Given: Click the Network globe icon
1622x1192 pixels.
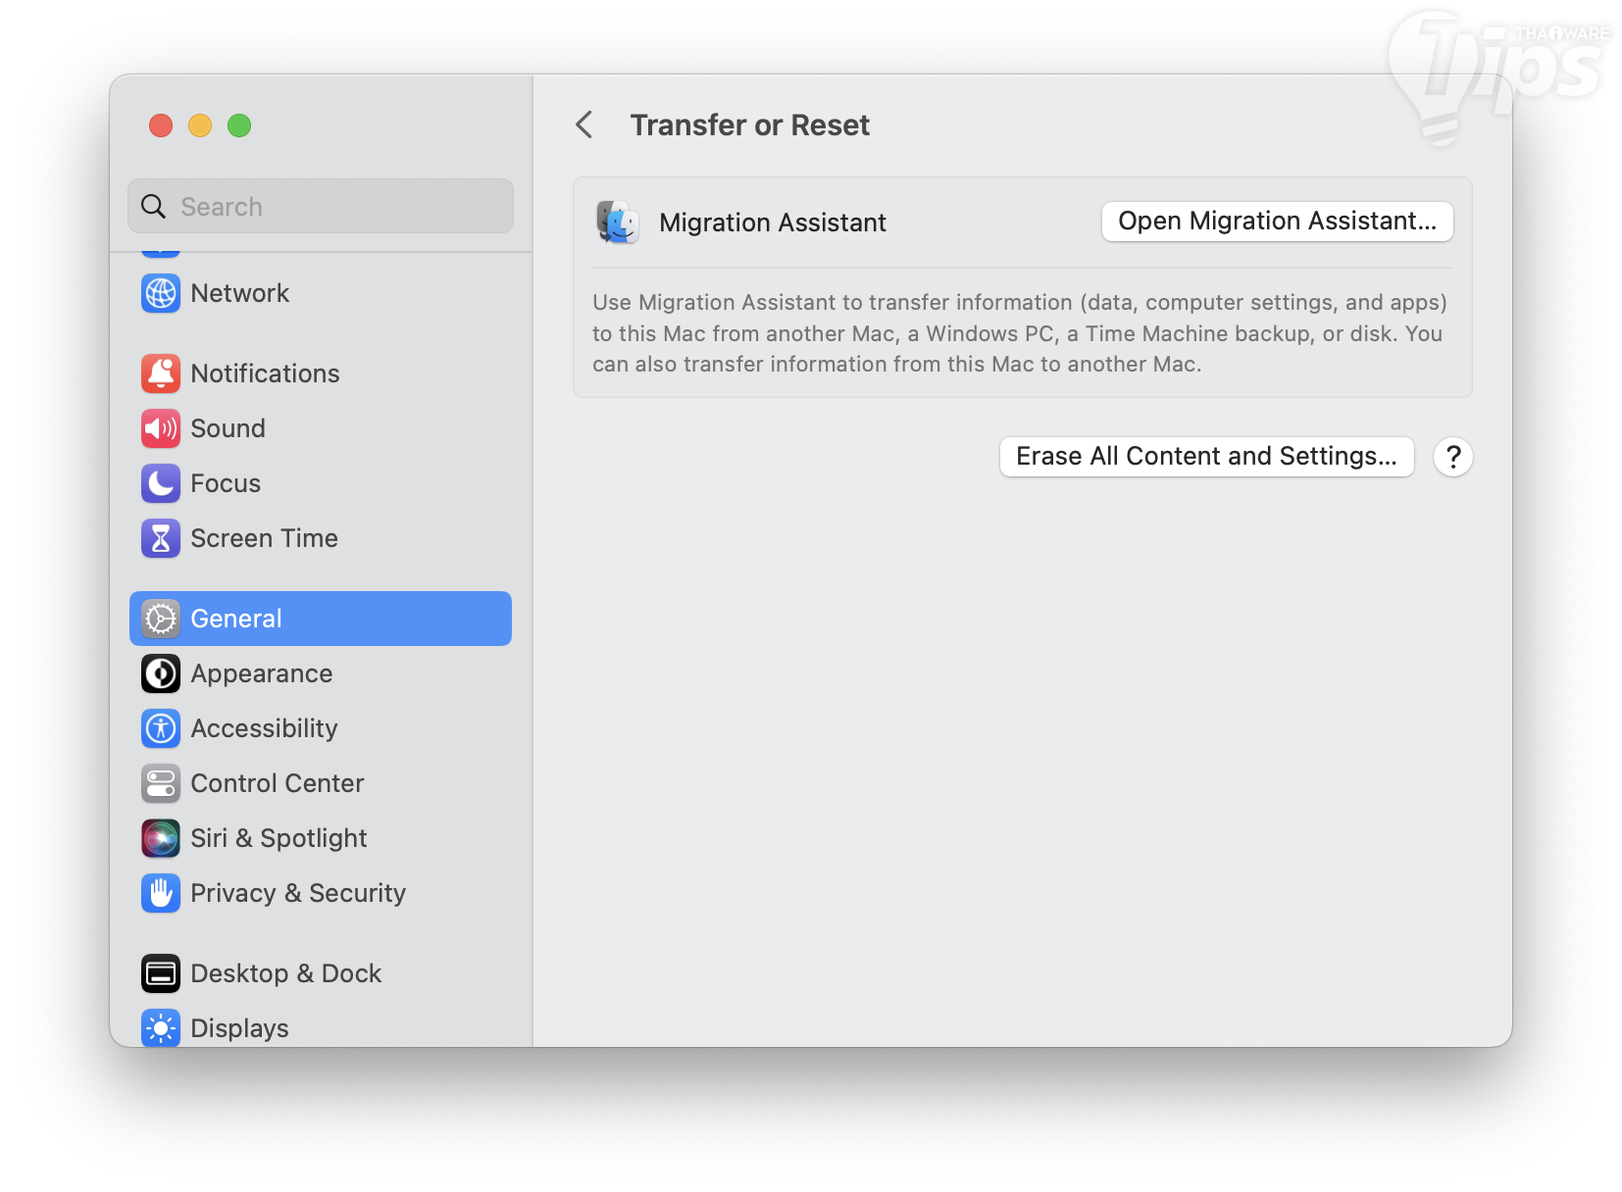Looking at the screenshot, I should click(x=161, y=293).
